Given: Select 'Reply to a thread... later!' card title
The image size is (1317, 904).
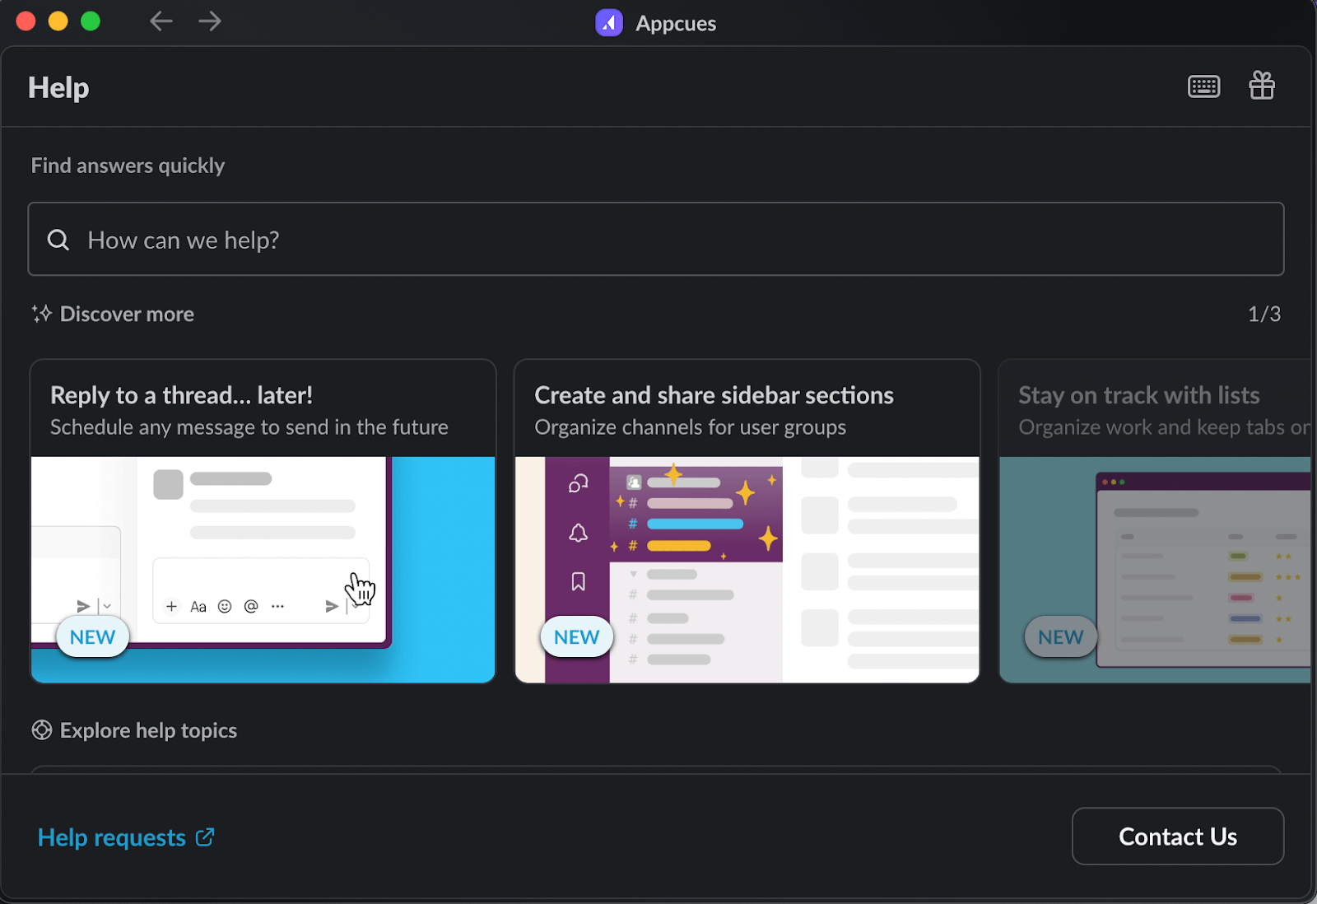Looking at the screenshot, I should 181,395.
